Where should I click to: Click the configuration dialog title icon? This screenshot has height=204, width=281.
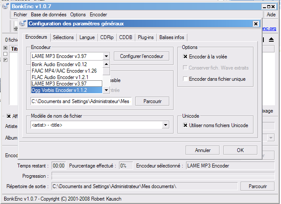point(23,24)
